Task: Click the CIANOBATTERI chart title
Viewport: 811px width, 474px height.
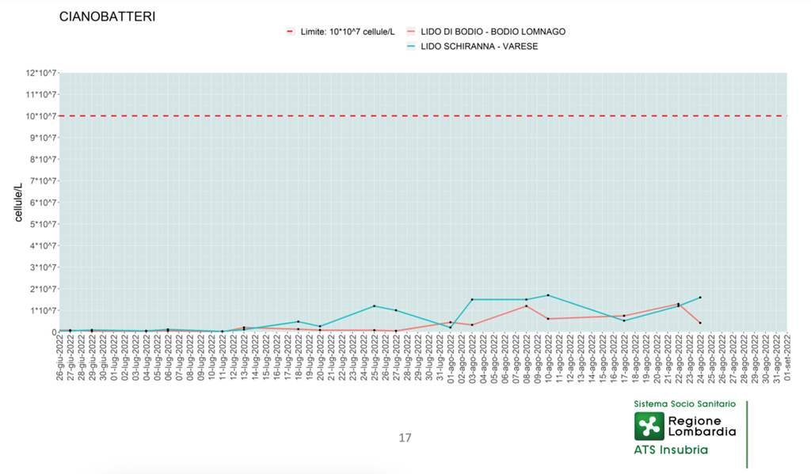Action: pyautogui.click(x=107, y=17)
